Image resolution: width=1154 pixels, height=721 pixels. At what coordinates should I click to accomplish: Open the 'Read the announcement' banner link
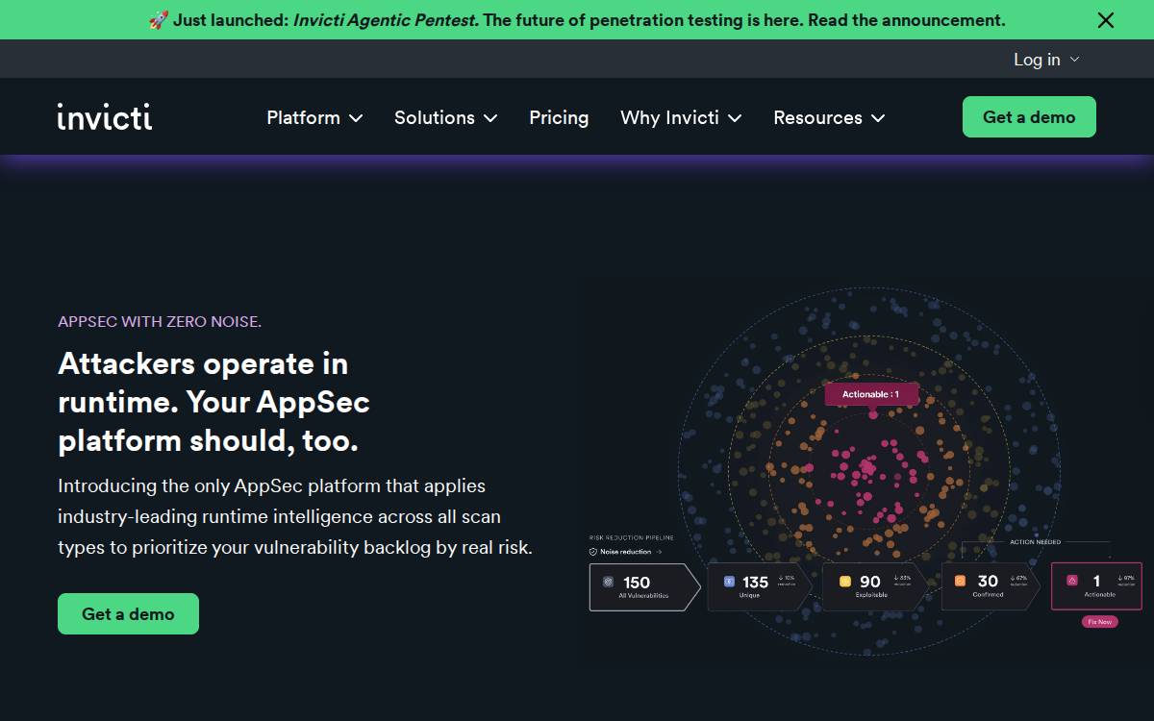coord(908,20)
